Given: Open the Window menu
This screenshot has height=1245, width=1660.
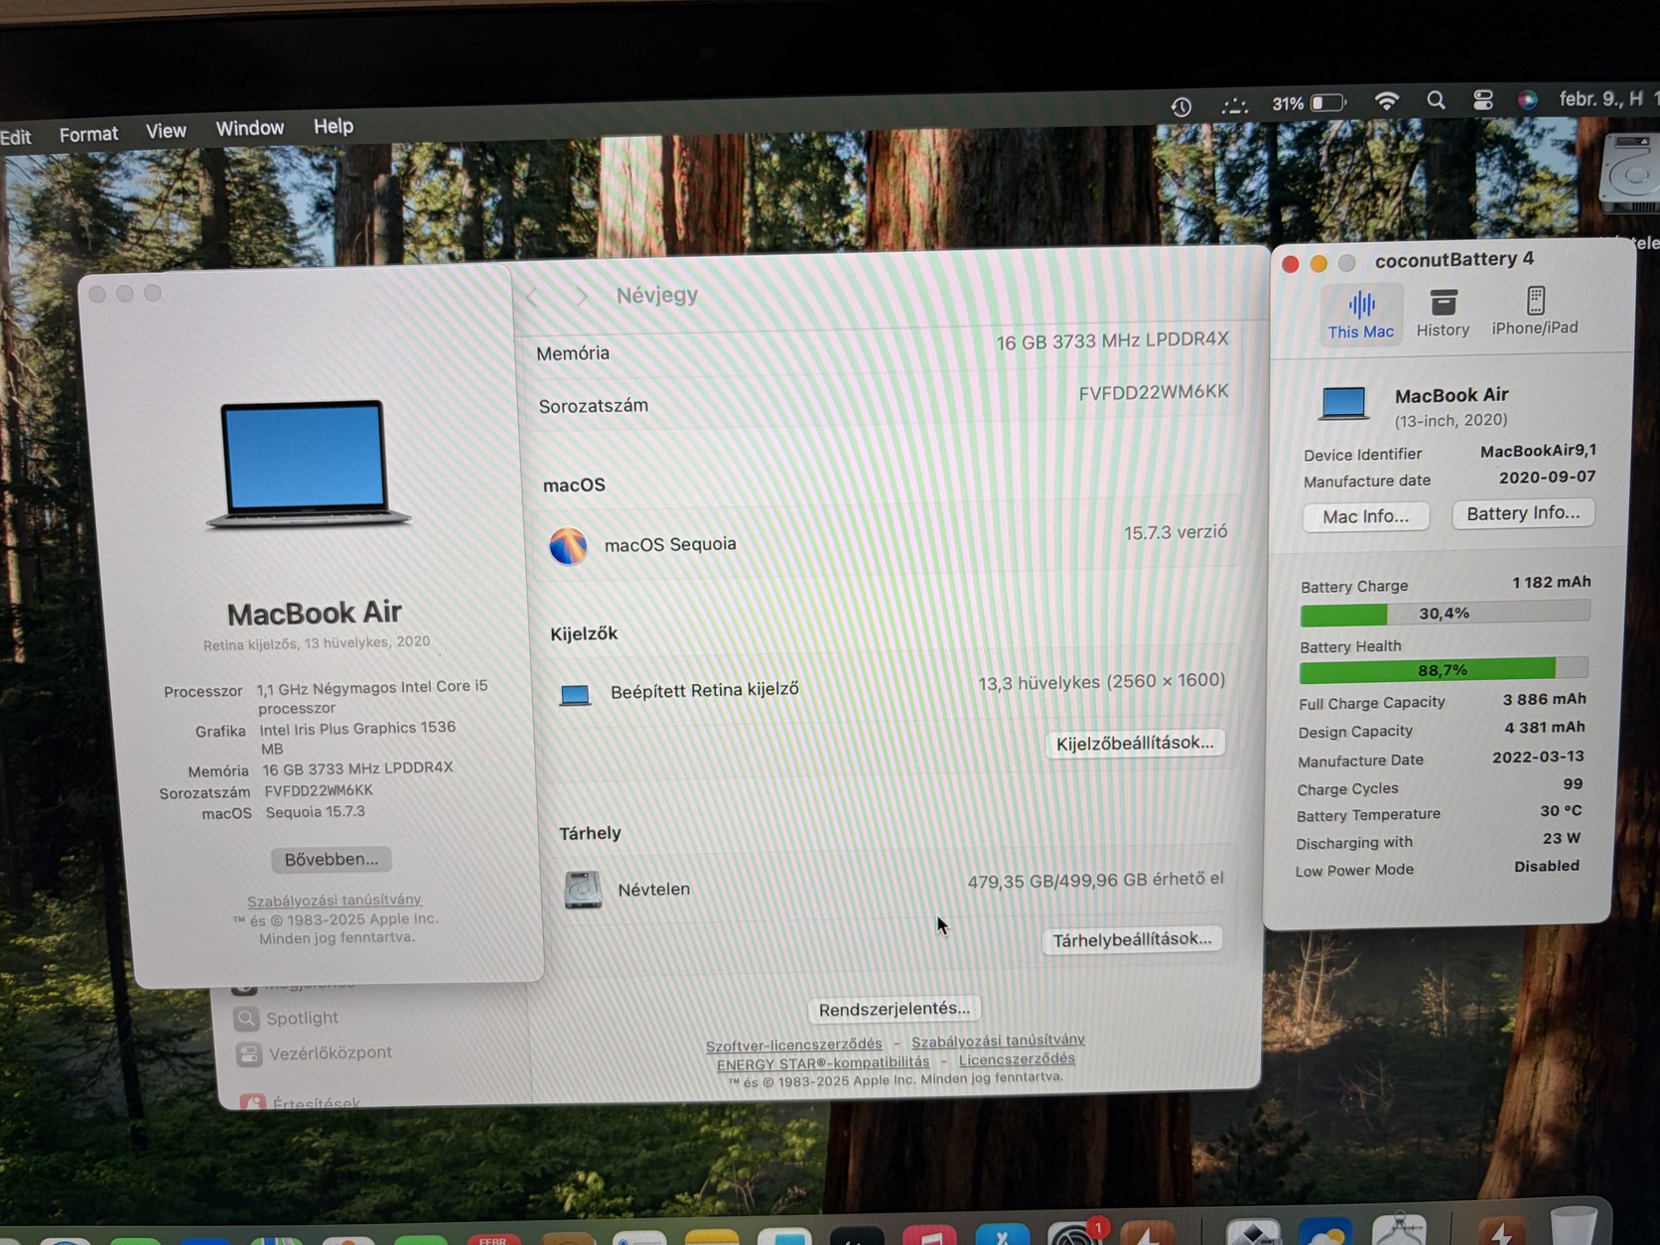Looking at the screenshot, I should click(x=250, y=128).
